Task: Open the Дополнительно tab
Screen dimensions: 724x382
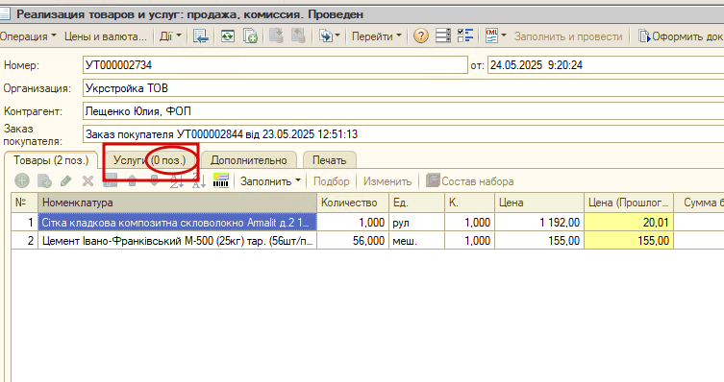Action: (x=249, y=160)
